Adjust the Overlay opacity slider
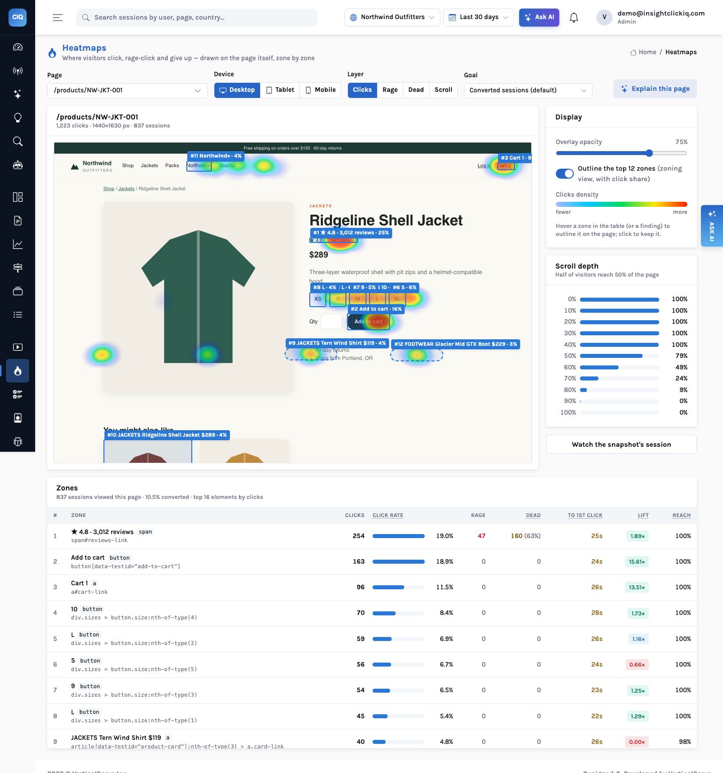This screenshot has height=773, width=723. [621, 153]
